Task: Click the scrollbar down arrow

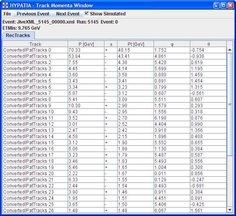Action: tap(230, 210)
